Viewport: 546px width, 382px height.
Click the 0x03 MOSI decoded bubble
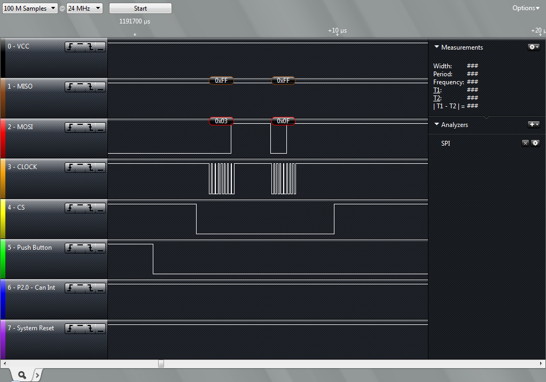[x=221, y=121]
